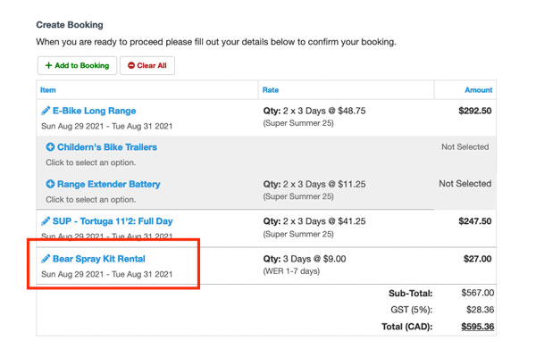Expand the Childern's Bike Trailers option
This screenshot has width=536, height=357.
106,147
